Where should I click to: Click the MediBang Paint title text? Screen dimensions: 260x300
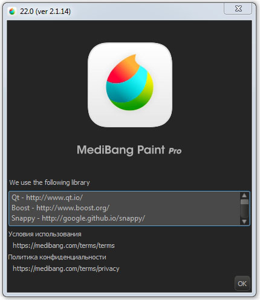coord(121,150)
